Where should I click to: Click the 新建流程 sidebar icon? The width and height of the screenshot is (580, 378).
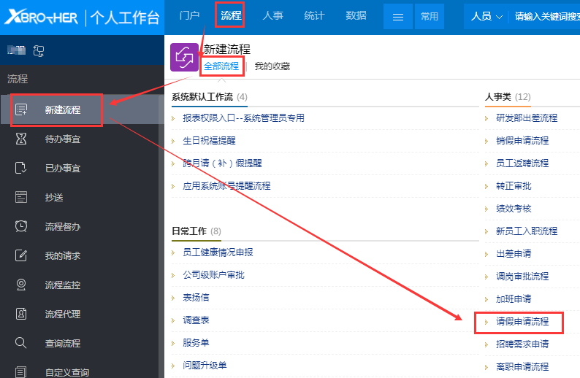[21, 109]
